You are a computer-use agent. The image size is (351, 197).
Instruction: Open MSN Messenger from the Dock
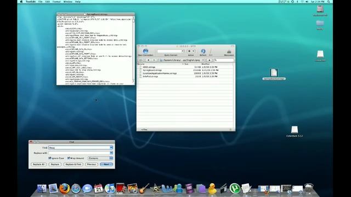178,188
